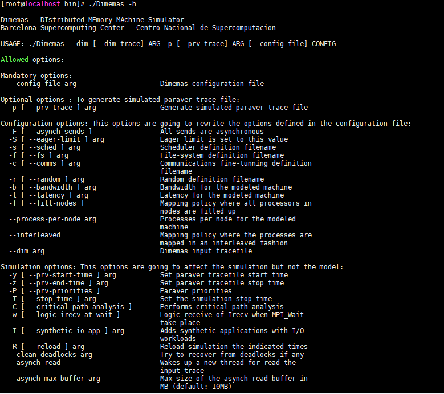Image resolution: width=444 pixels, height=394 pixels.
Task: Select the --asynch-sends option line
Action: tap(50, 132)
